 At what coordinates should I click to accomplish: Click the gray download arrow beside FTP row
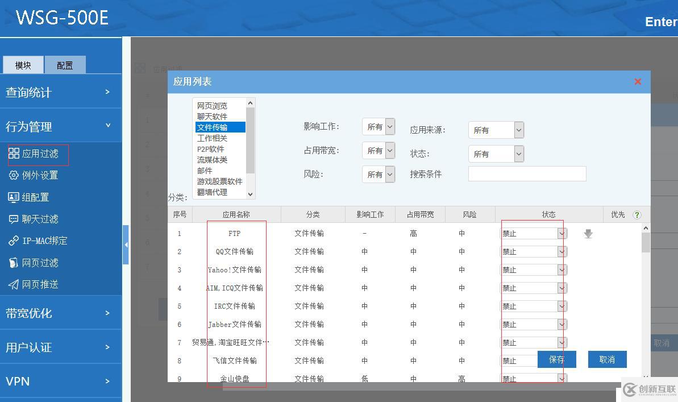(588, 233)
